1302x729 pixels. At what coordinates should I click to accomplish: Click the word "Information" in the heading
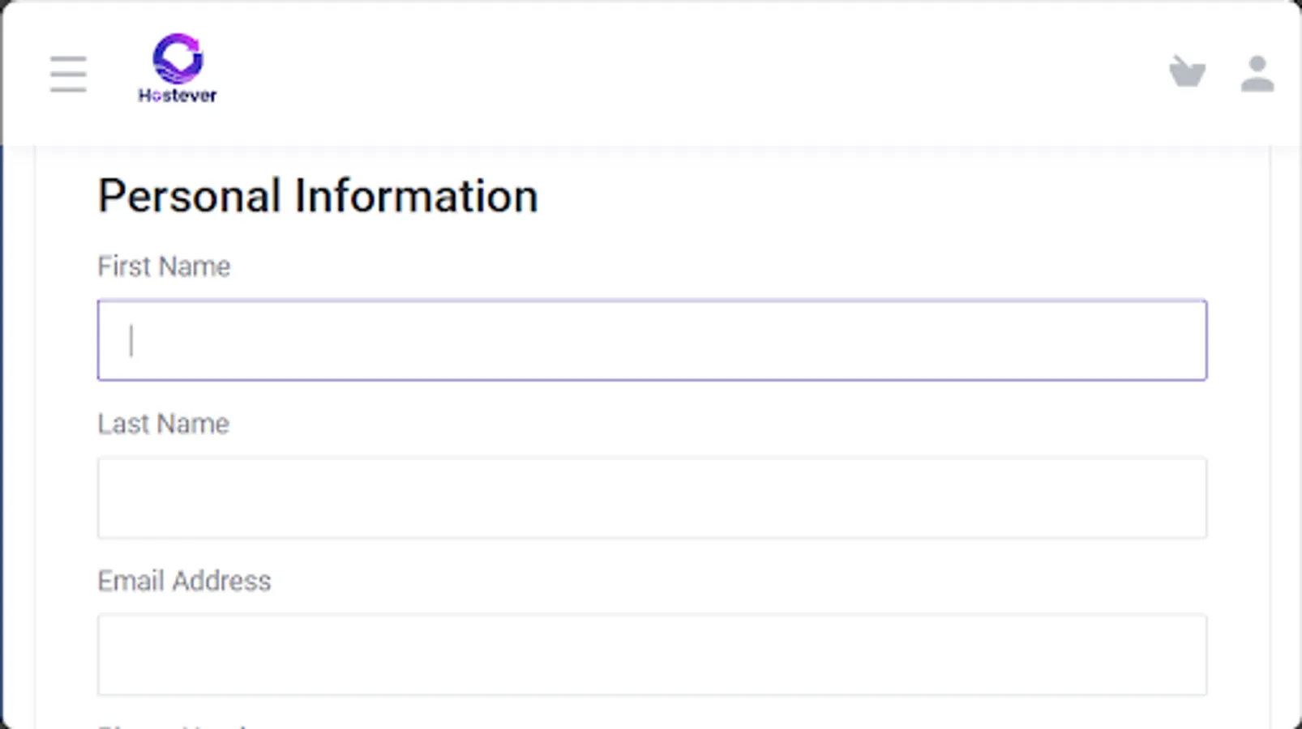(416, 197)
